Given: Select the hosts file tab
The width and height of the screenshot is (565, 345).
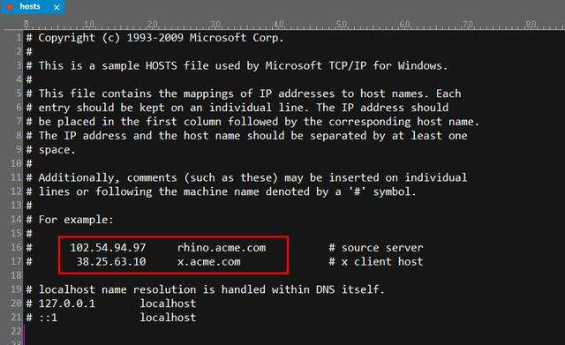Looking at the screenshot, I should (33, 6).
